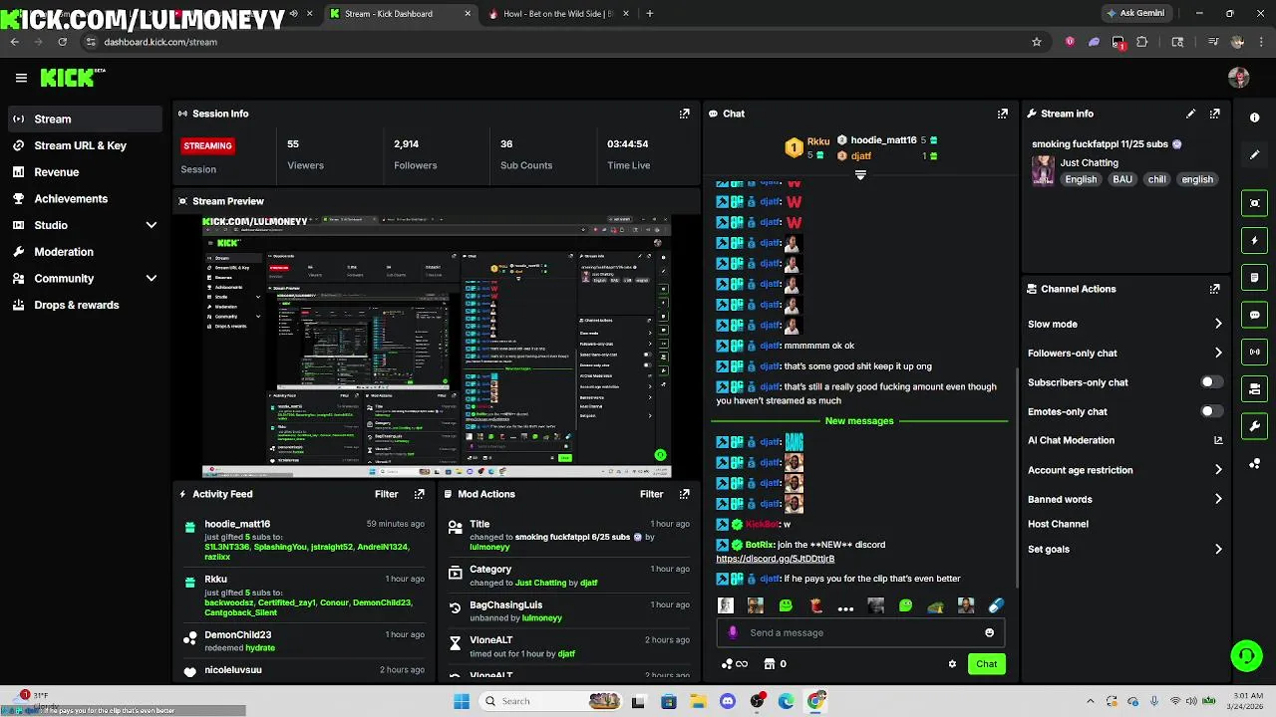
Task: Open the hamburger menu beside the Kick logo
Action: click(x=21, y=78)
